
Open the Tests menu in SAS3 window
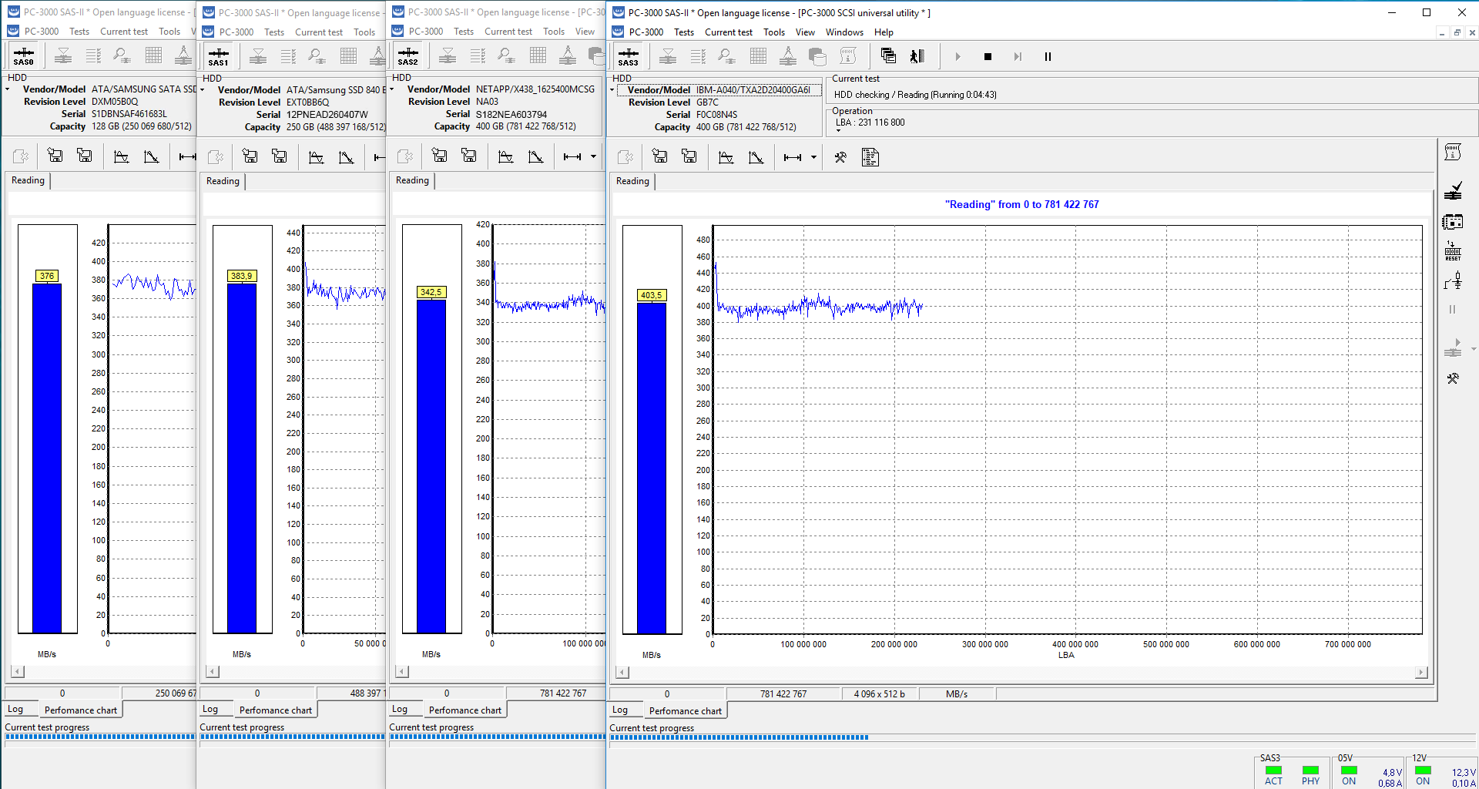683,32
